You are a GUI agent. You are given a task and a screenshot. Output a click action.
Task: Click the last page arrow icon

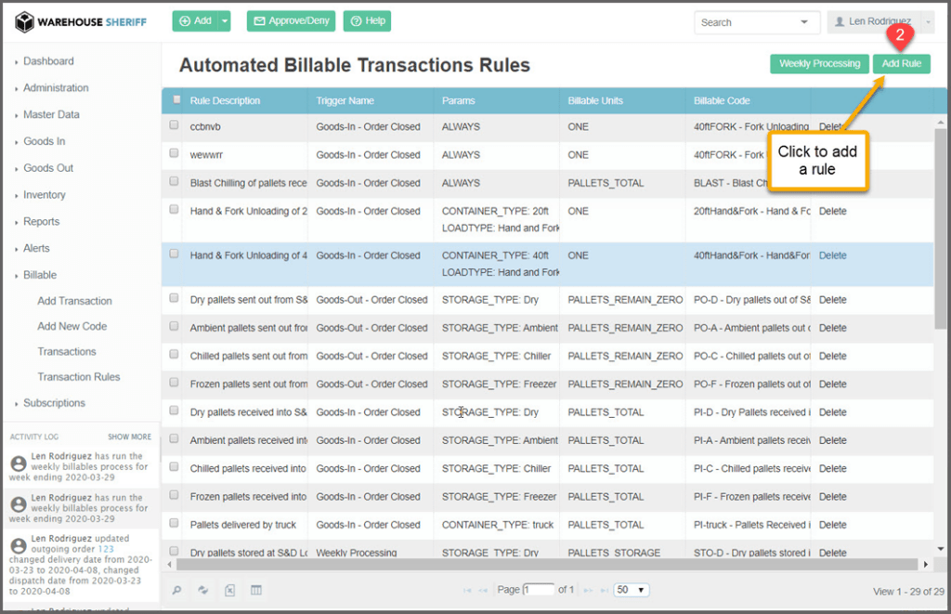pyautogui.click(x=605, y=590)
